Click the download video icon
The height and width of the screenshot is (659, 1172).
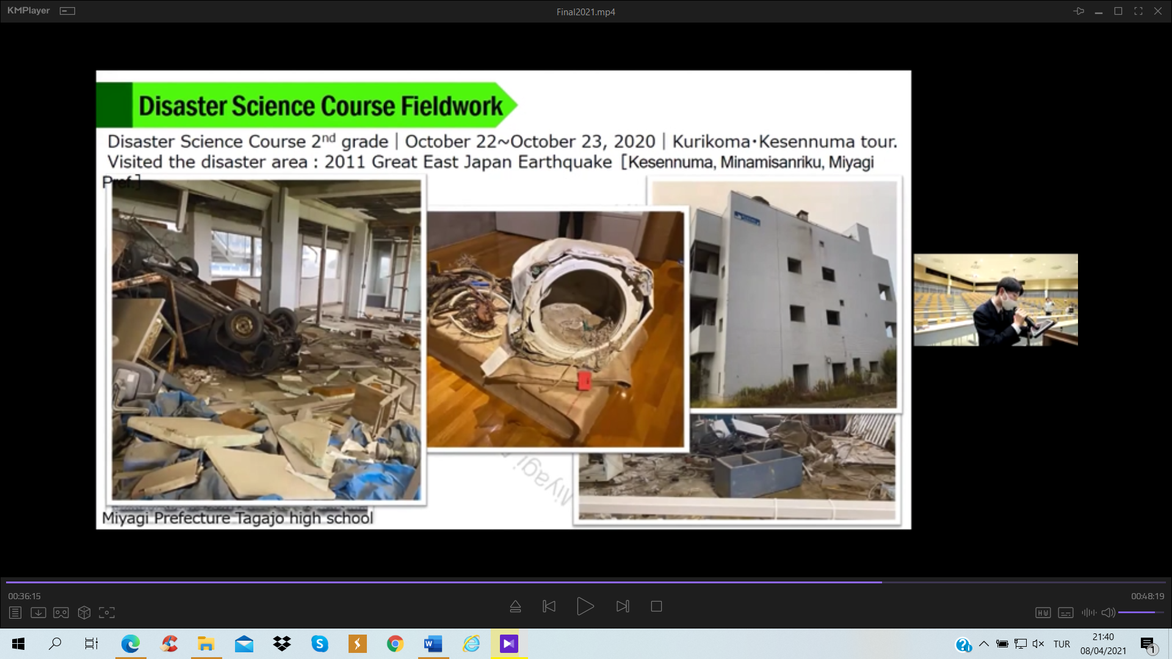38,613
